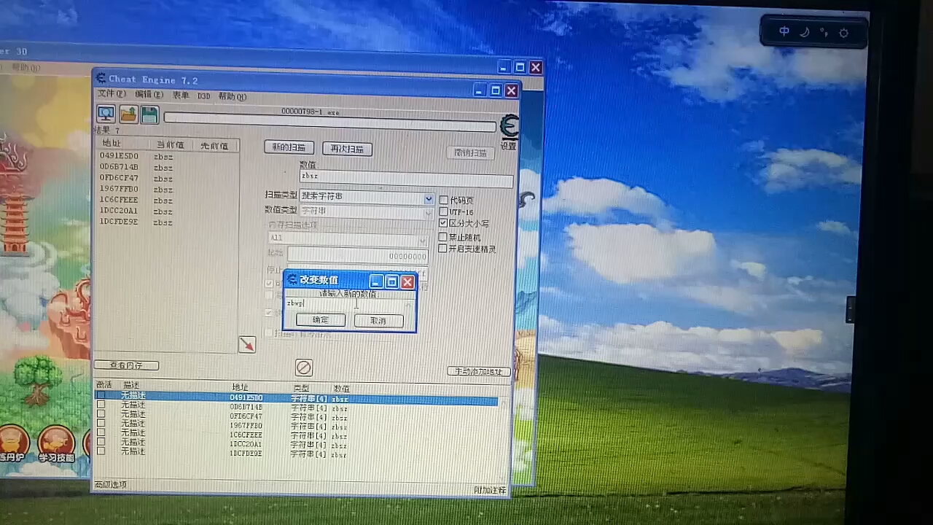The image size is (933, 525).
Task: Activate checkbox for address 0491E5D0 row
Action: 101,395
